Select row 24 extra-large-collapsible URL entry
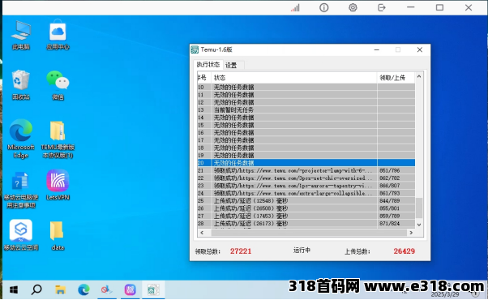Screen dimensions: 488x300 click(x=306, y=193)
